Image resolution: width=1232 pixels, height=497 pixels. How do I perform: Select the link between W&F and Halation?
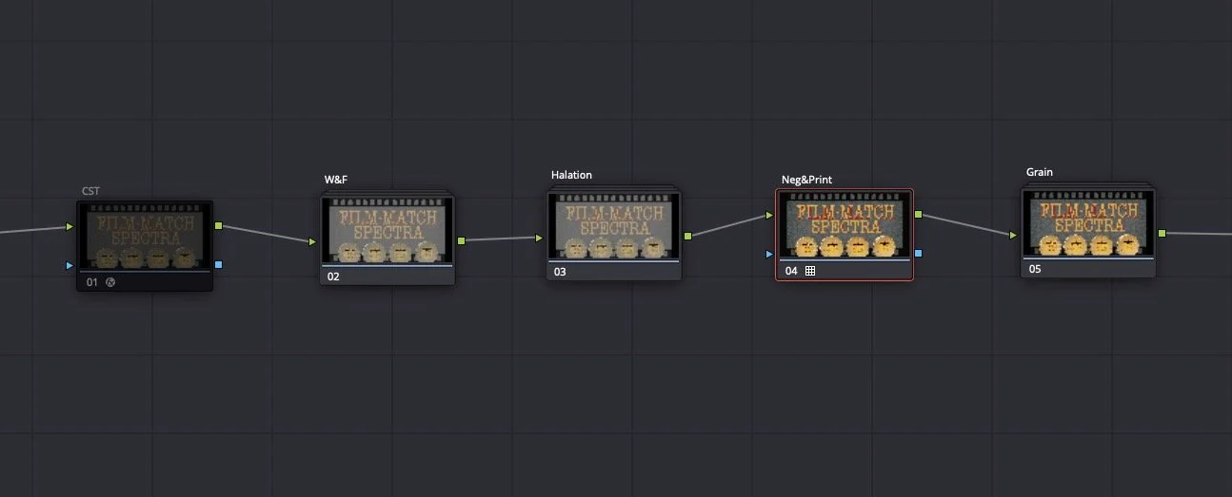coord(500,239)
